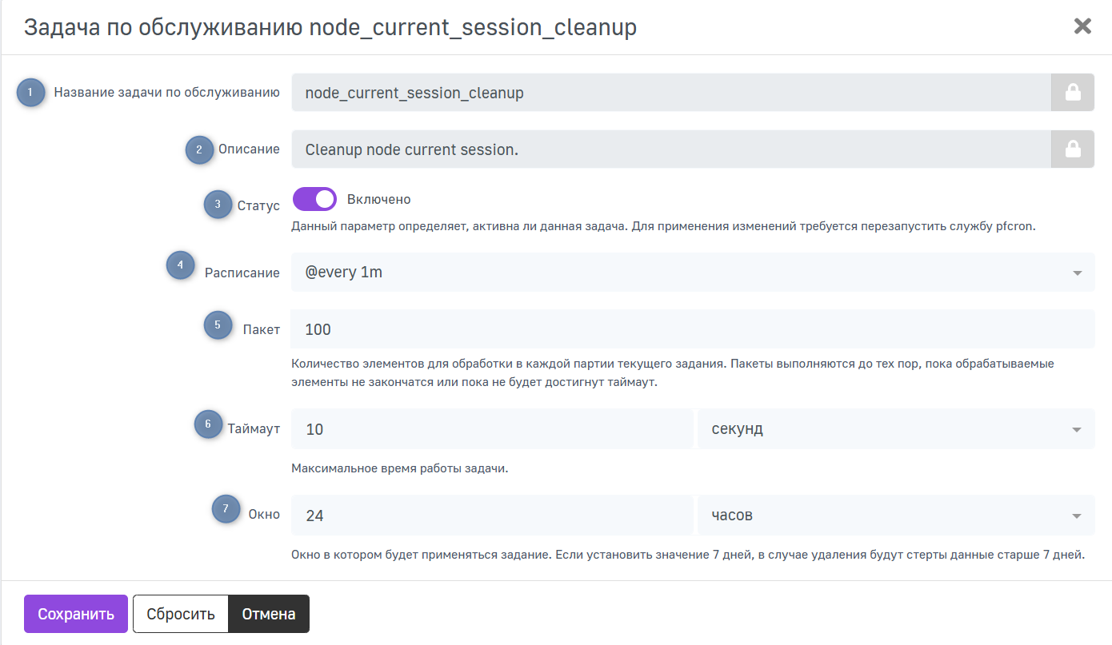Toggle the Статус switch off
Image resolution: width=1112 pixels, height=645 pixels.
pyautogui.click(x=314, y=199)
